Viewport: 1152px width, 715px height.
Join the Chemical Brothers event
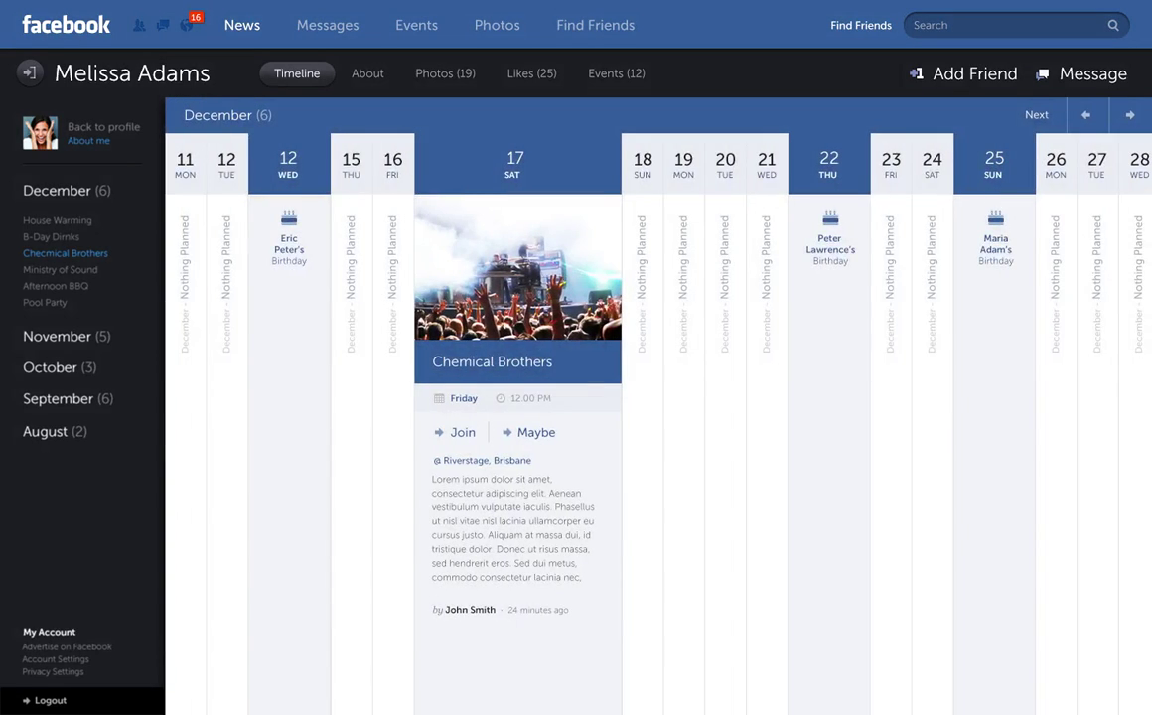coord(455,432)
